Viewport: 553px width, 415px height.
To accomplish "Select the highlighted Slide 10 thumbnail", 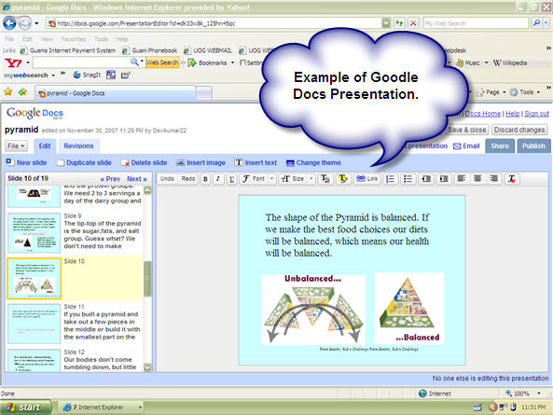I will click(35, 278).
